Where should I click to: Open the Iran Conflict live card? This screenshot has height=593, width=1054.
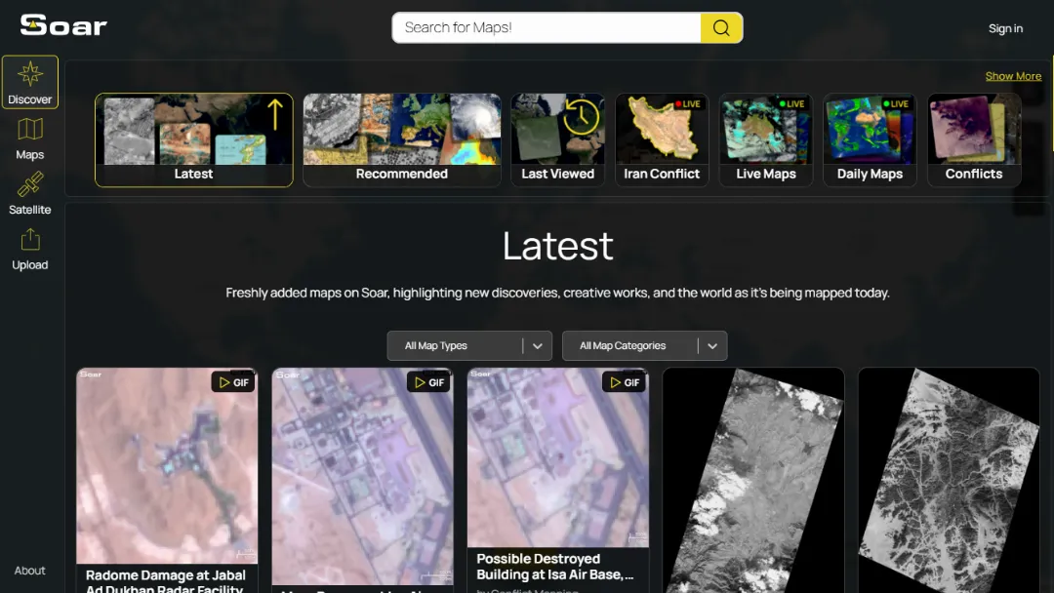tap(662, 139)
